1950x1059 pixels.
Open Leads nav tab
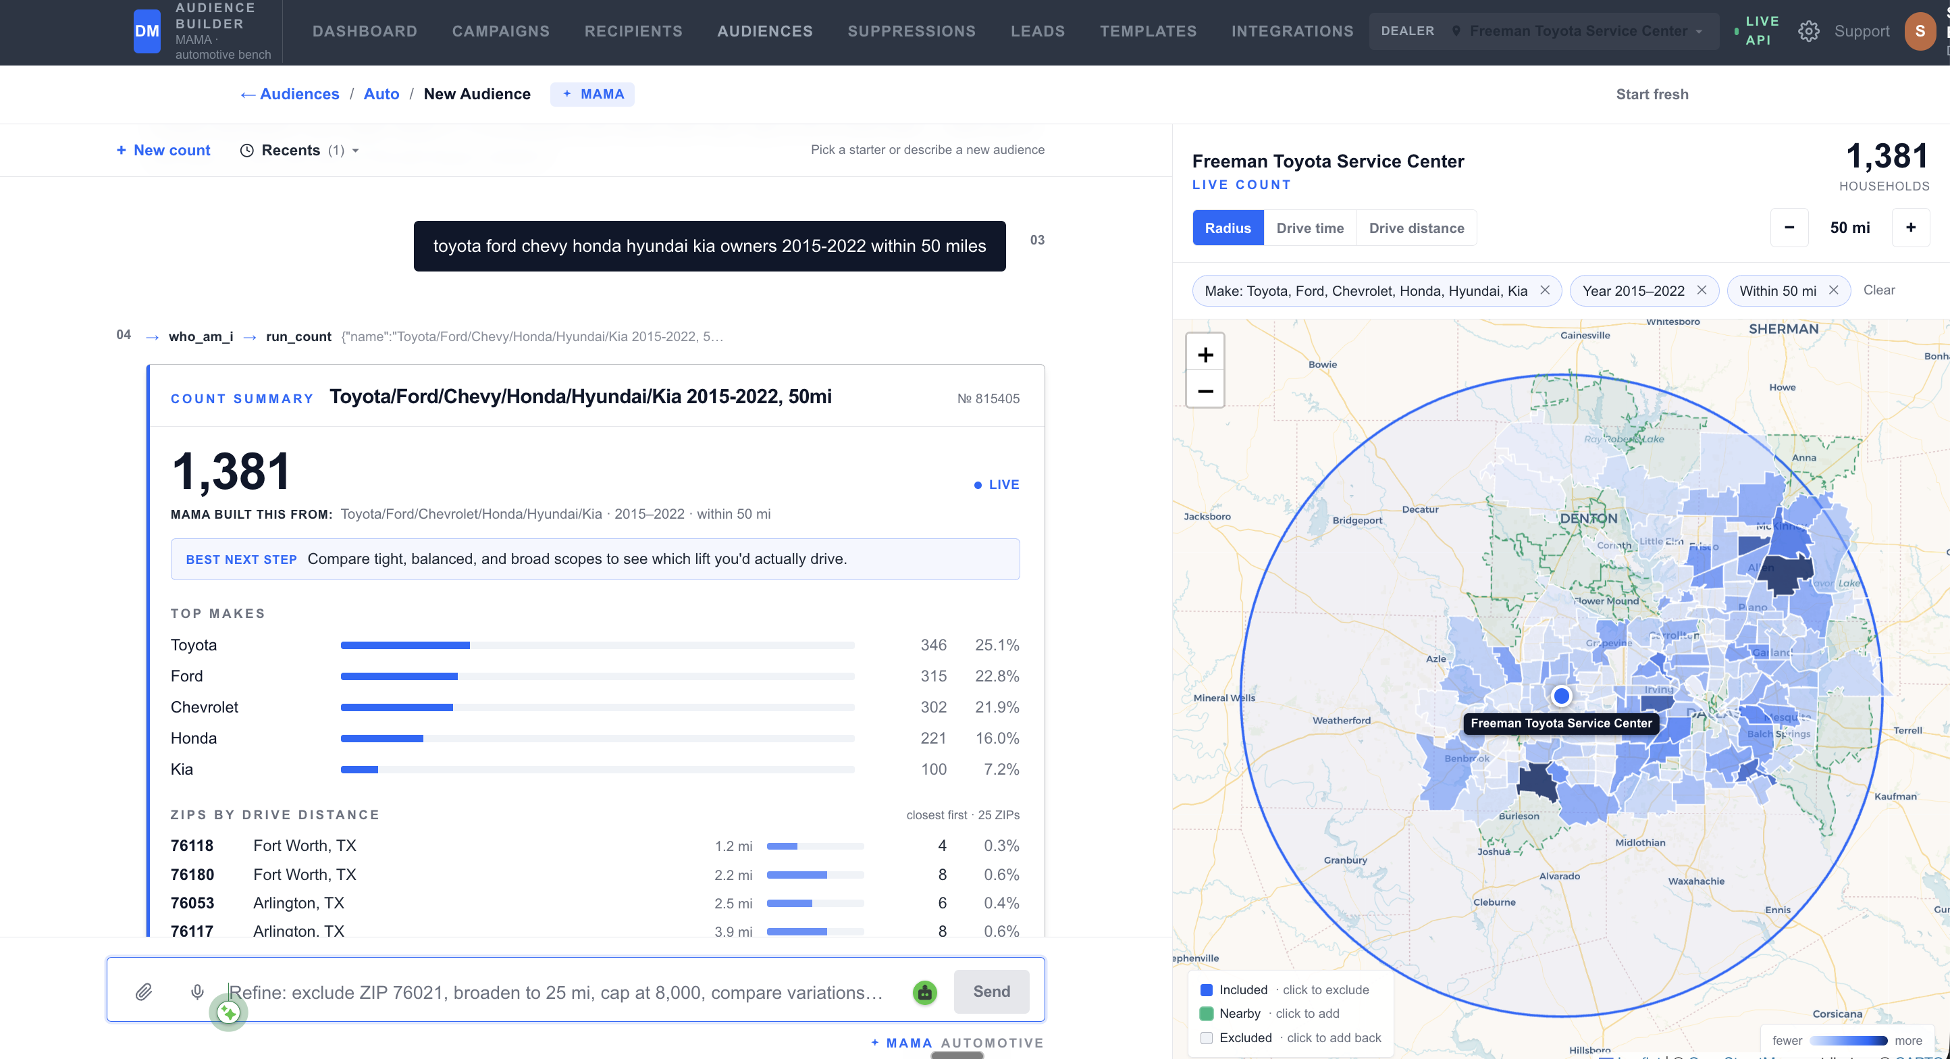point(1038,31)
